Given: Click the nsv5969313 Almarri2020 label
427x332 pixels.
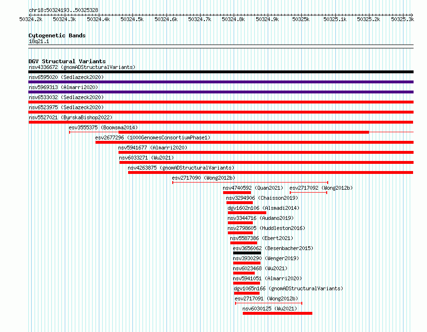Looking at the screenshot, I should point(63,87).
